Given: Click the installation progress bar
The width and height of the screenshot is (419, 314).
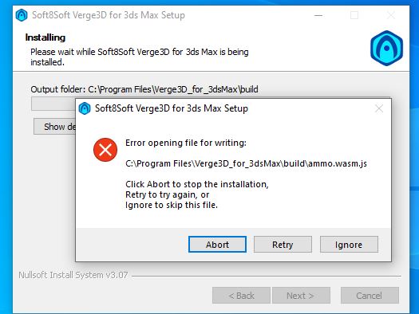Looking at the screenshot, I should coord(53,104).
